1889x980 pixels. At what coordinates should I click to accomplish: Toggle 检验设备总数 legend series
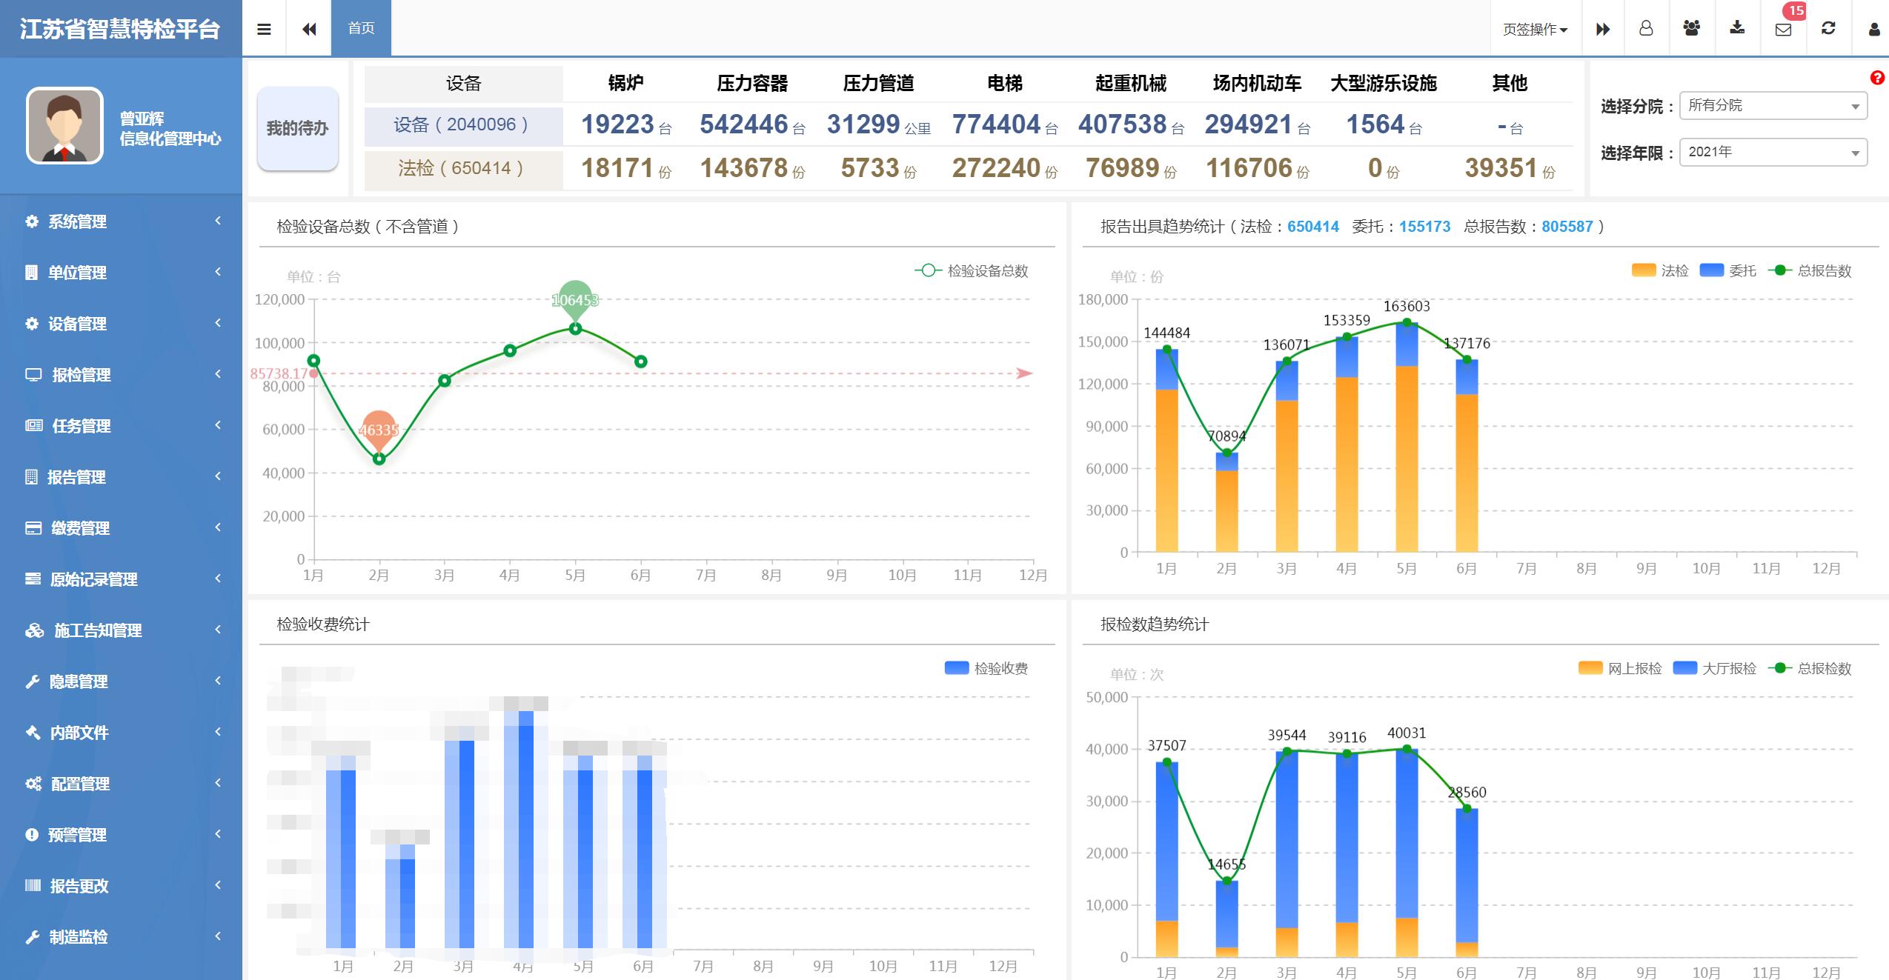[972, 270]
